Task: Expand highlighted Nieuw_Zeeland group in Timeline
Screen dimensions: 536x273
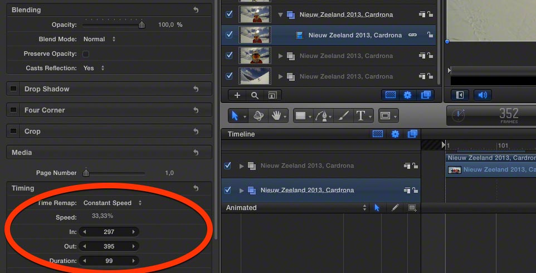Action: click(x=242, y=191)
